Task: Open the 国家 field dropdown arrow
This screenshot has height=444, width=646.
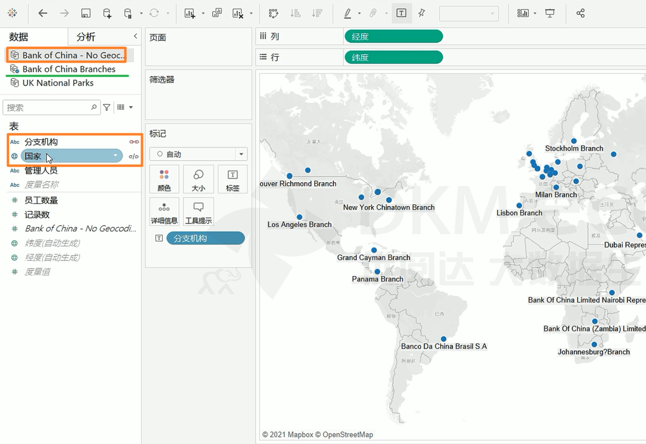Action: (x=115, y=155)
